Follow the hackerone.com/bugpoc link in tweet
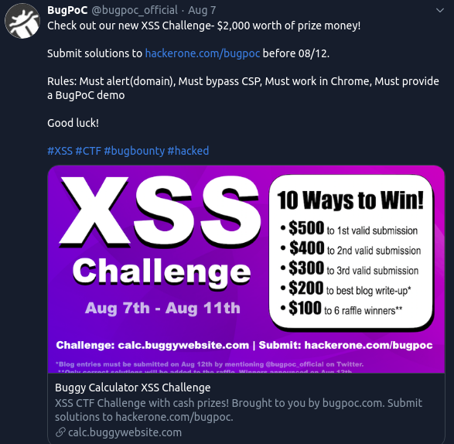This screenshot has height=444, width=454. point(203,53)
